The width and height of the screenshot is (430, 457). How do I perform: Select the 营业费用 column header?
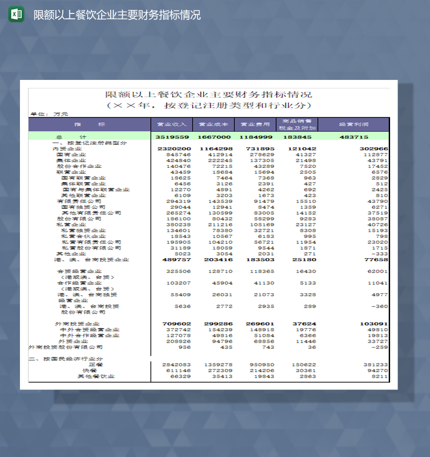click(255, 124)
